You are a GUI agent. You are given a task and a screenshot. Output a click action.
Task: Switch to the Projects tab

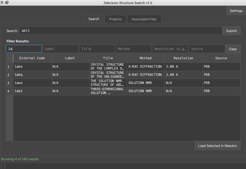(115, 19)
